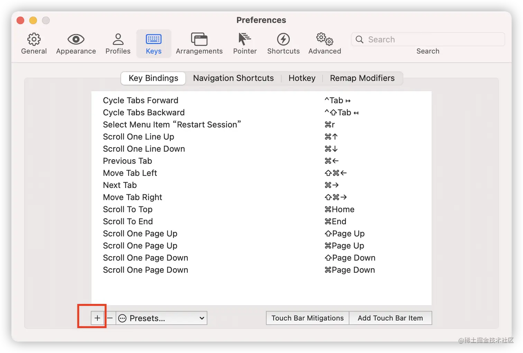523x353 pixels.
Task: Open the Arrangements preferences pane
Action: click(x=199, y=44)
